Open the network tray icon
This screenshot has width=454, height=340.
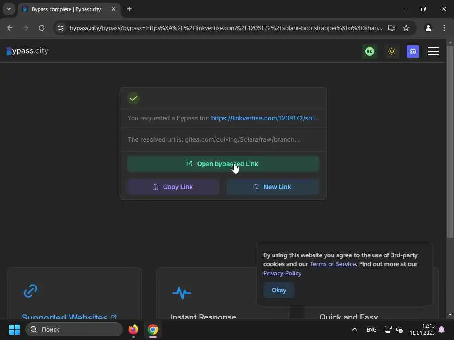pyautogui.click(x=388, y=329)
